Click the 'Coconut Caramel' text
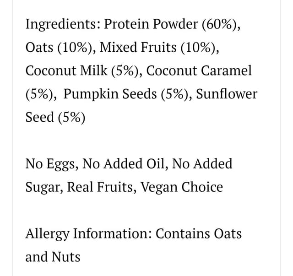The image size is (293, 276). click(x=199, y=70)
